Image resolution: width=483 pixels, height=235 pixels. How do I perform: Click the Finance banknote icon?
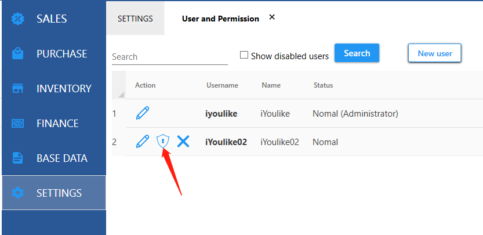[17, 124]
